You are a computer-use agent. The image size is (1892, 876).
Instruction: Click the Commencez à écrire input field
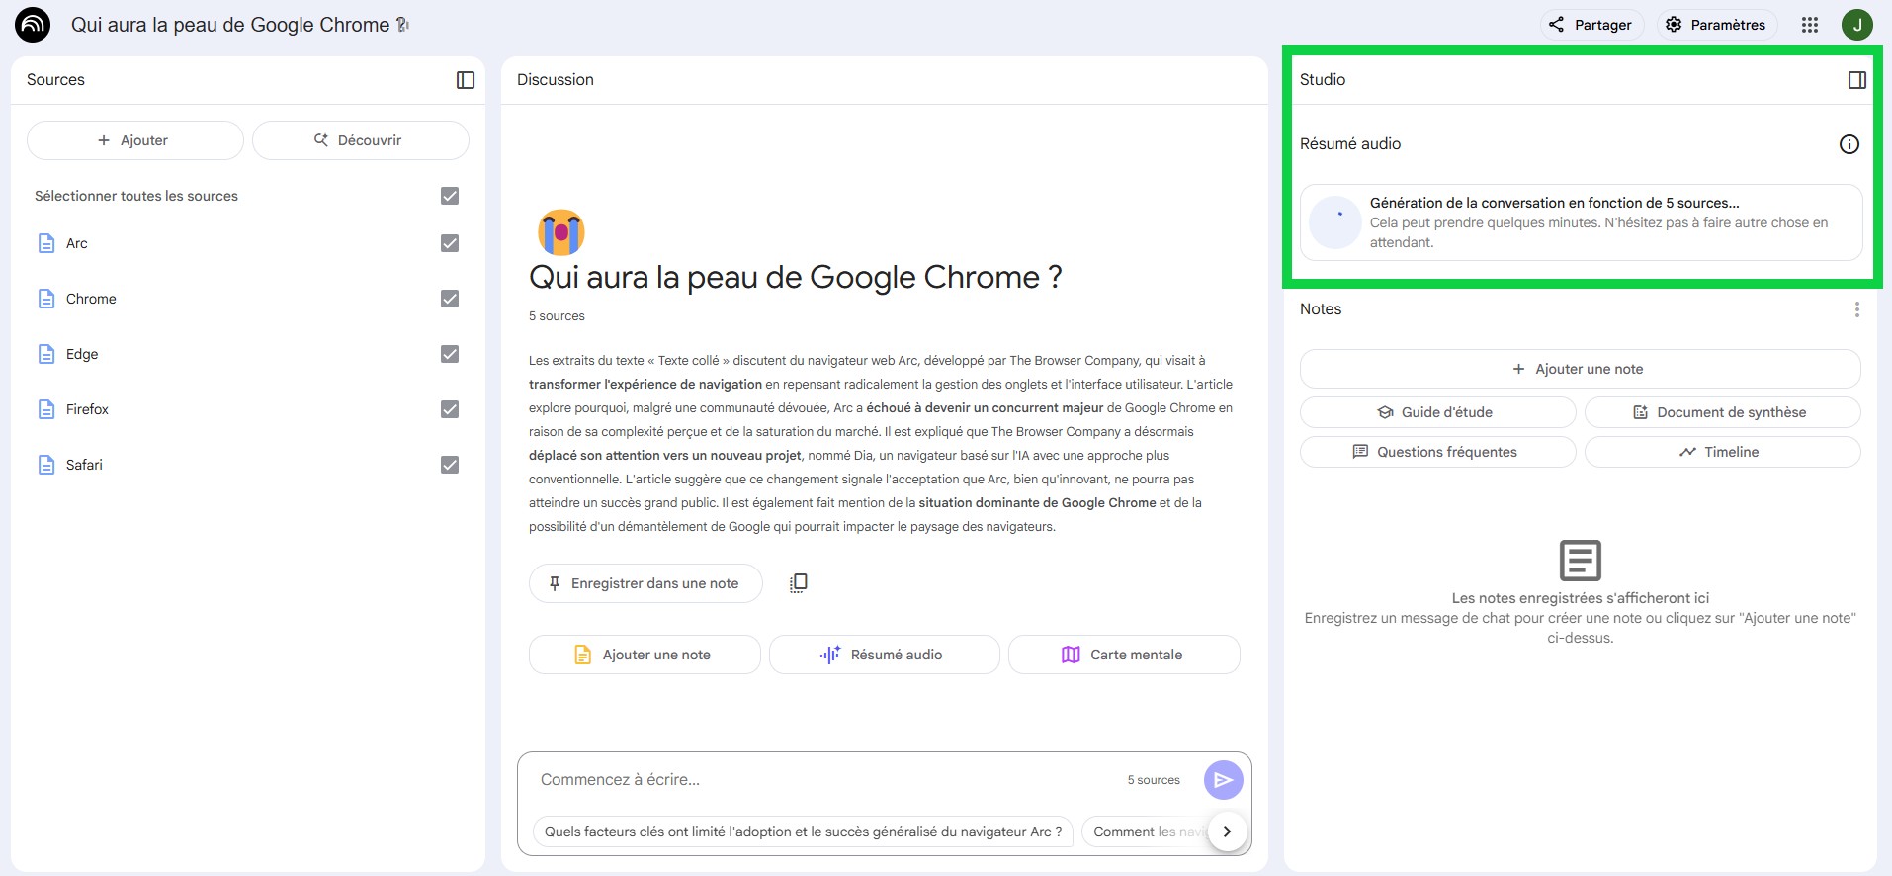click(825, 780)
